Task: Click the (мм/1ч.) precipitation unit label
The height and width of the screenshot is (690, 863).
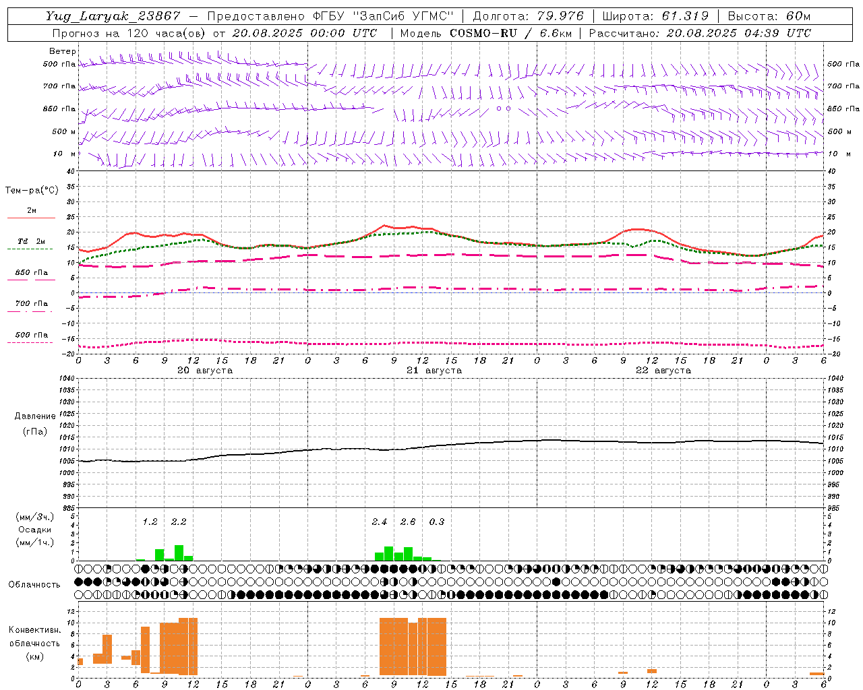Action: pyautogui.click(x=35, y=543)
